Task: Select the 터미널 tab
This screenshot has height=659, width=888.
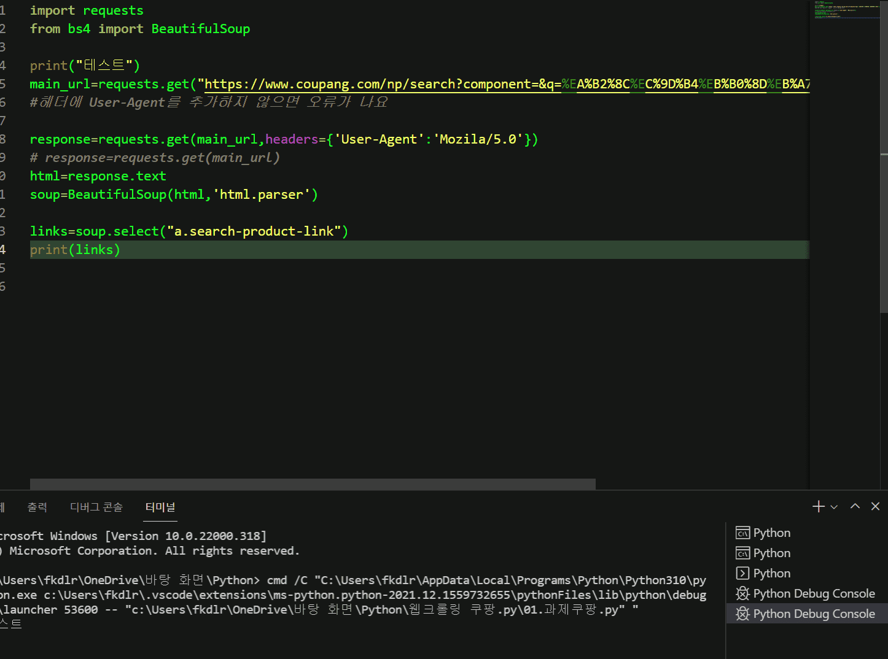Action: tap(160, 507)
